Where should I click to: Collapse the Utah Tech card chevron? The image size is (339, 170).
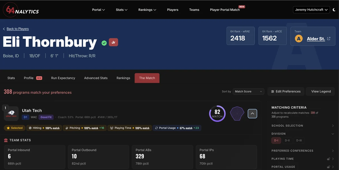pyautogui.click(x=253, y=114)
